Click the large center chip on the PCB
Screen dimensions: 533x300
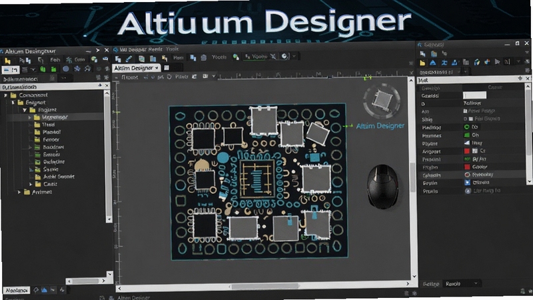click(257, 179)
